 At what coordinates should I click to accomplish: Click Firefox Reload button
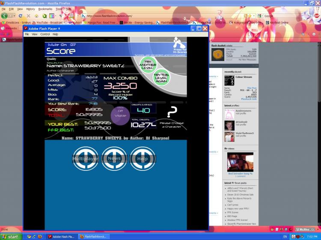click(x=20, y=16)
